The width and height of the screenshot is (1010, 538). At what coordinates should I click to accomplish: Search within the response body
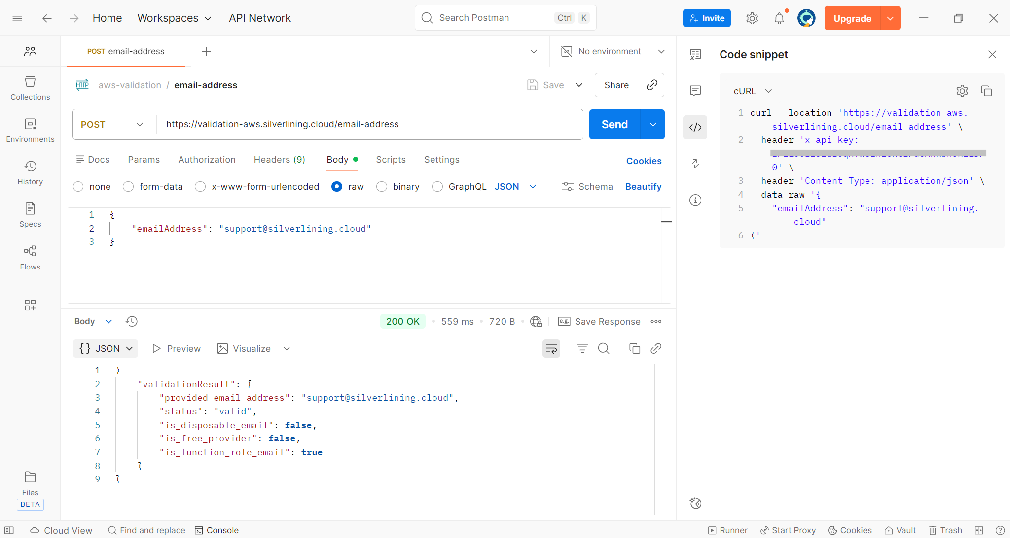tap(603, 349)
